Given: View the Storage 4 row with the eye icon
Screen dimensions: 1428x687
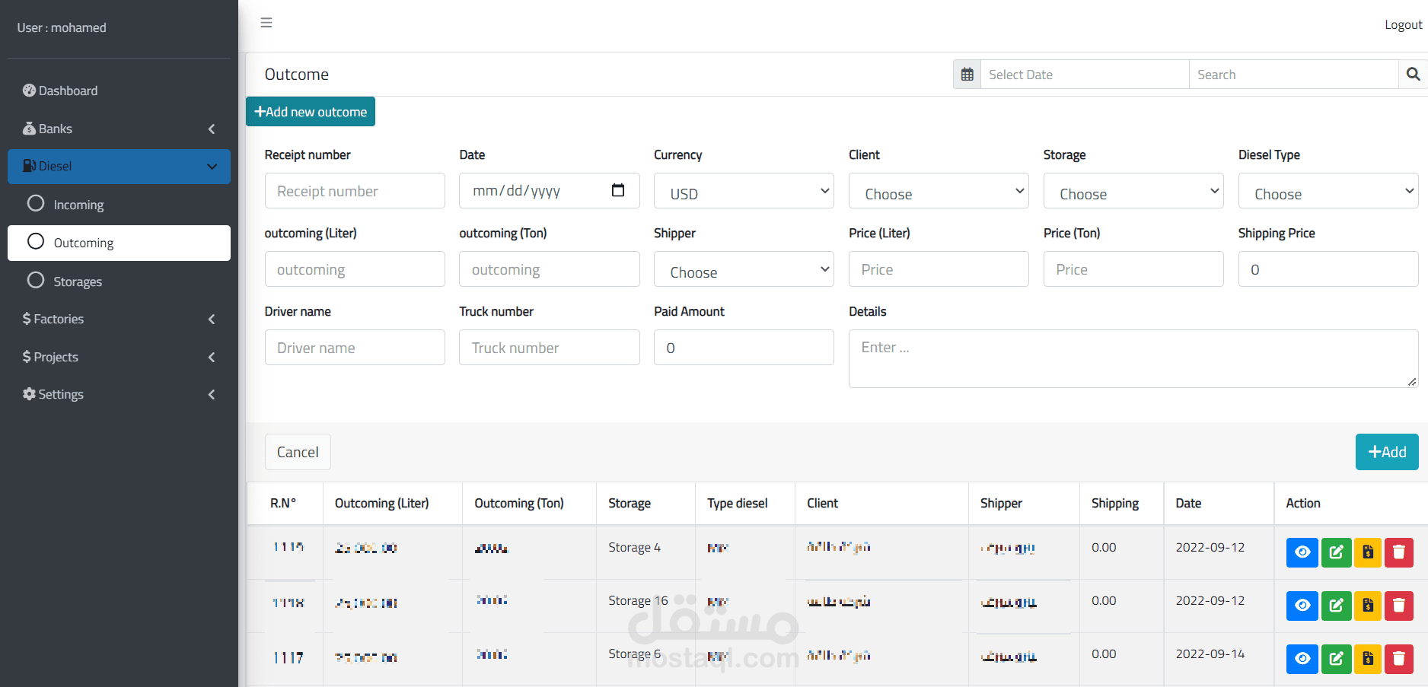Looking at the screenshot, I should (x=1302, y=552).
